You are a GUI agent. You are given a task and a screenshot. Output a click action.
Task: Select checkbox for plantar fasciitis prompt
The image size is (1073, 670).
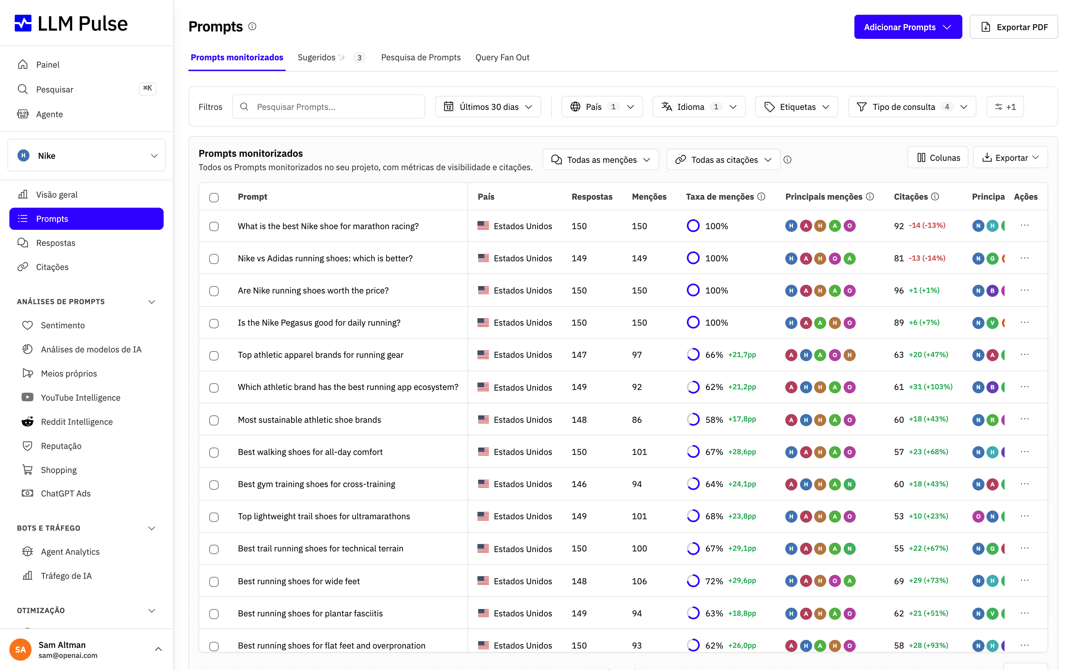pyautogui.click(x=214, y=614)
